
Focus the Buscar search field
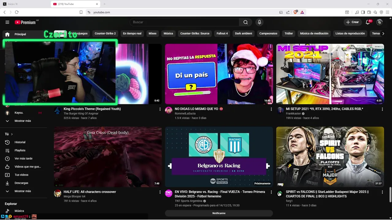click(184, 22)
